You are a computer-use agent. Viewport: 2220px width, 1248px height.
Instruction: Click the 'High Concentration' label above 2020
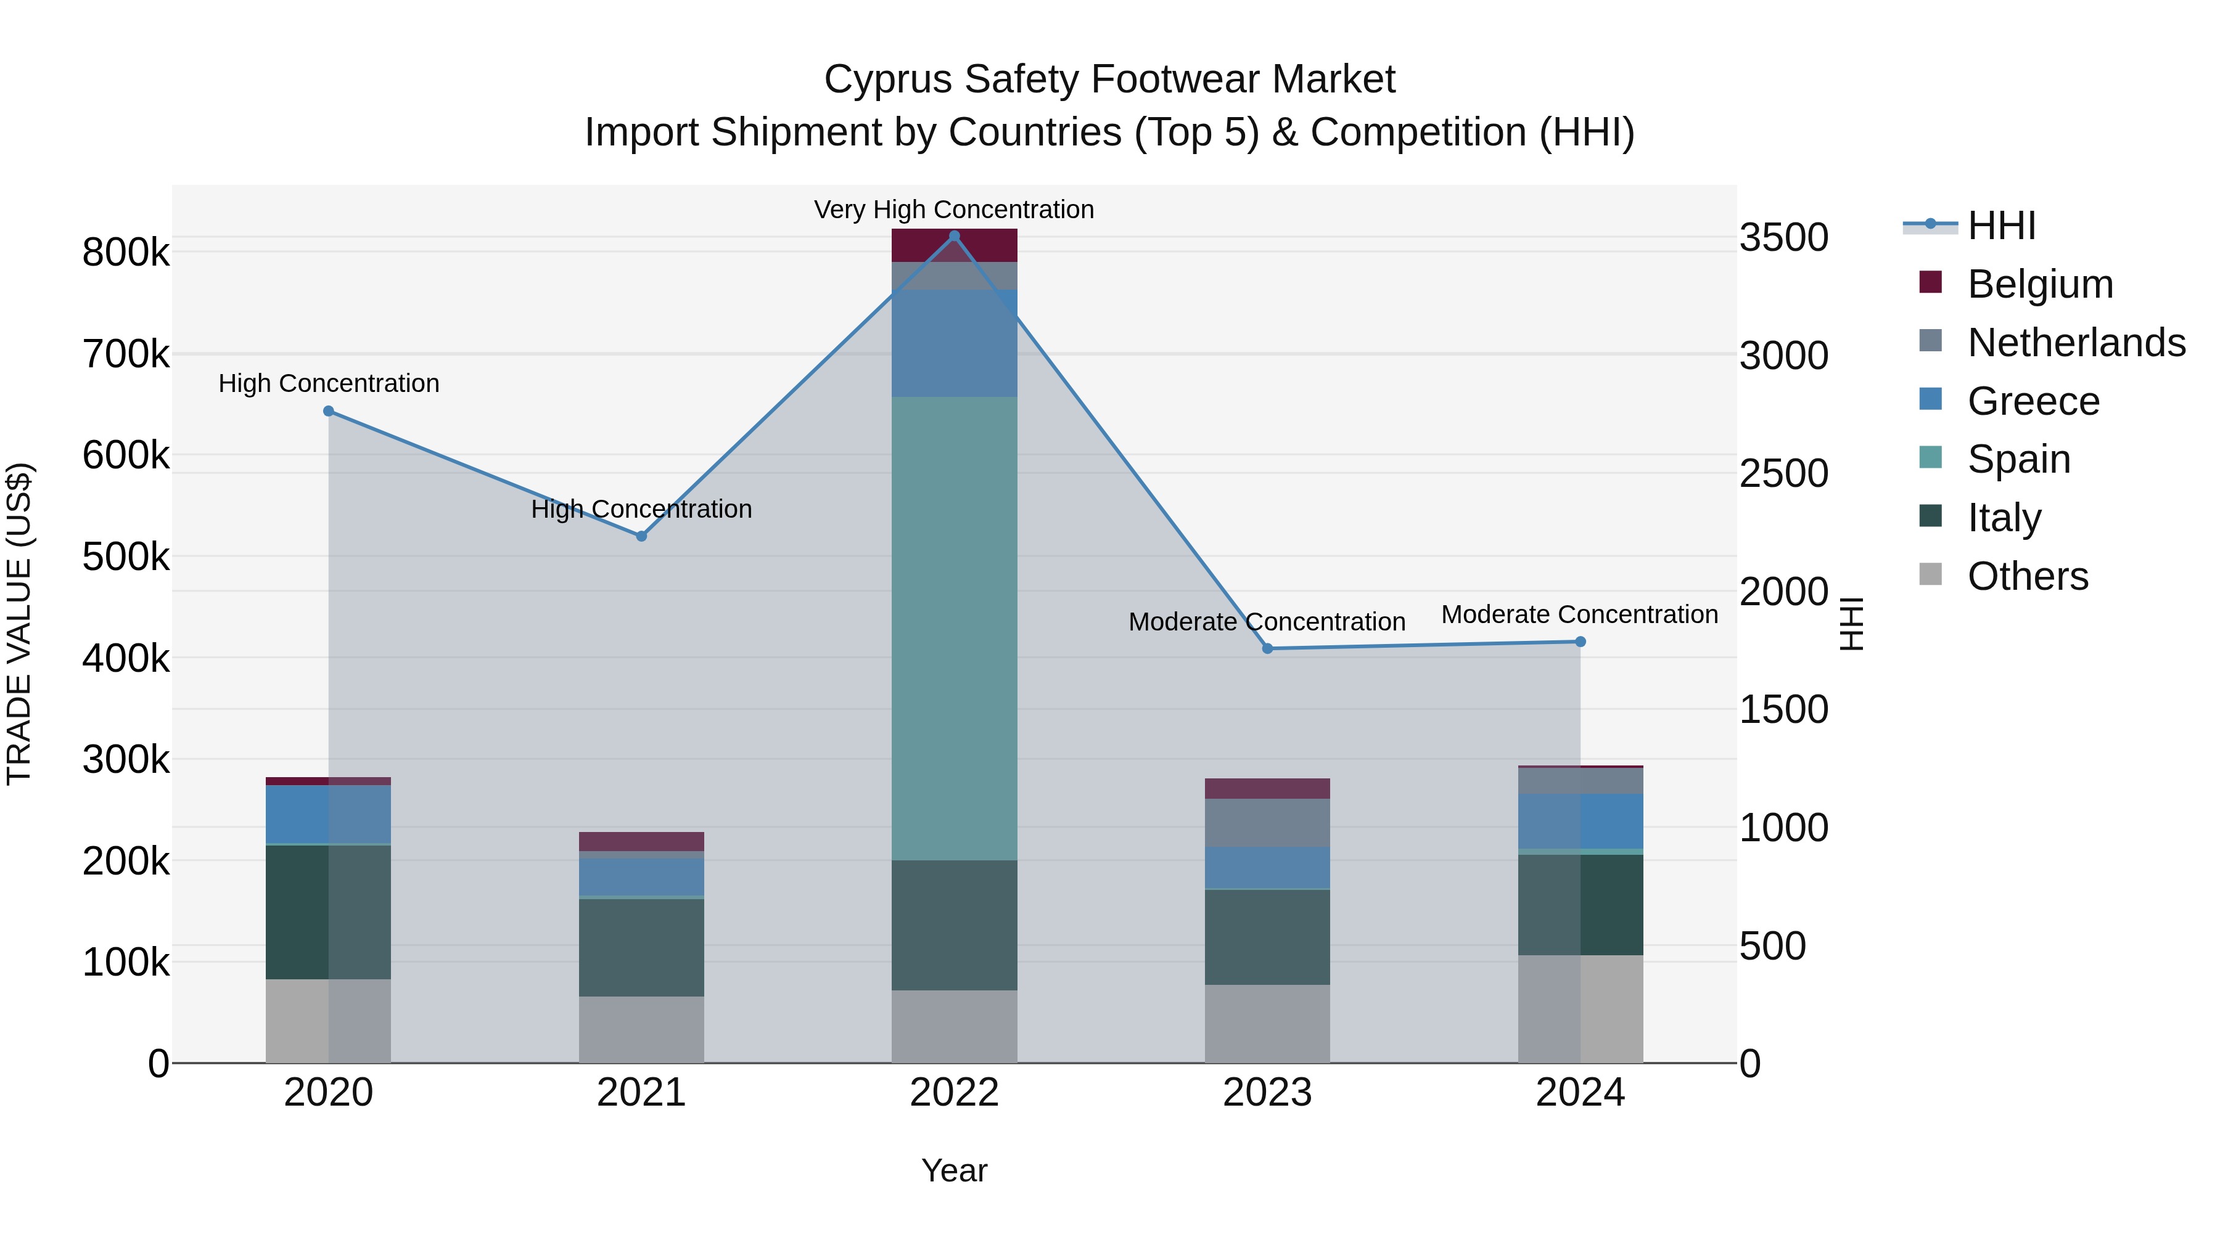point(328,384)
